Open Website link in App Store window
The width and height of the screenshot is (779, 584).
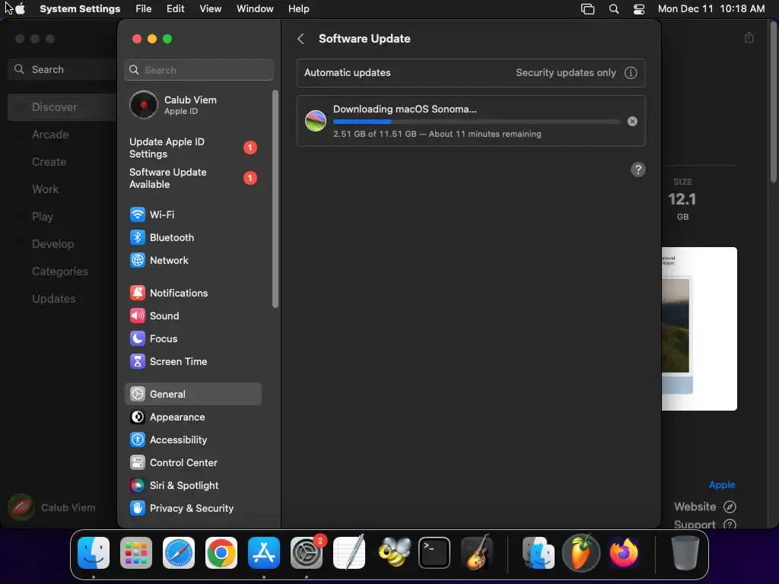(705, 507)
